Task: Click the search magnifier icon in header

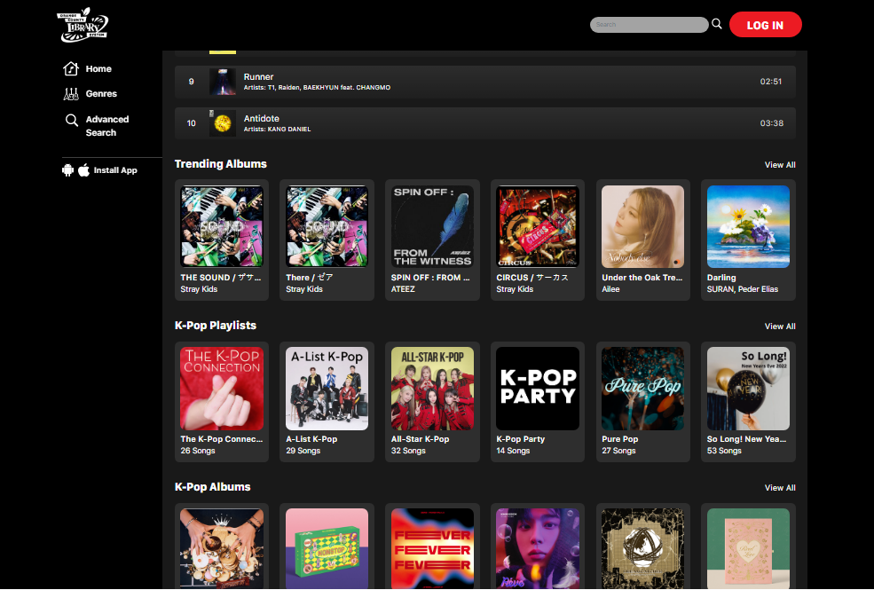Action: coord(717,24)
